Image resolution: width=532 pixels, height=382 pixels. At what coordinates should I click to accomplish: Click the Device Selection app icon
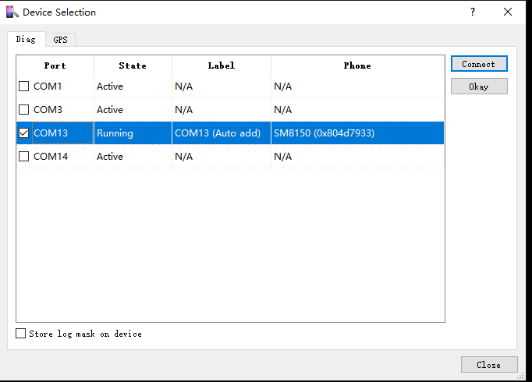[x=12, y=12]
